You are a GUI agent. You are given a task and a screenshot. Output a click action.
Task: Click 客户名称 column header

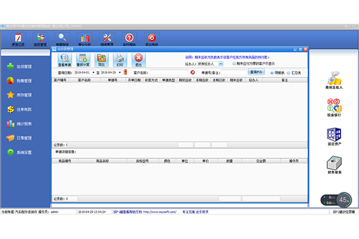point(84,80)
